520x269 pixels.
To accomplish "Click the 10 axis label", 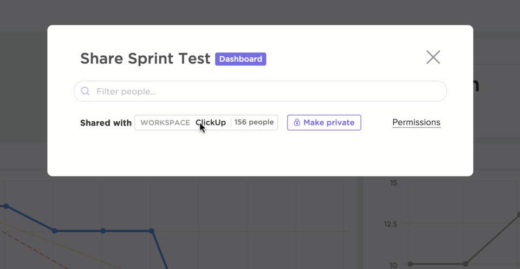I will click(393, 265).
